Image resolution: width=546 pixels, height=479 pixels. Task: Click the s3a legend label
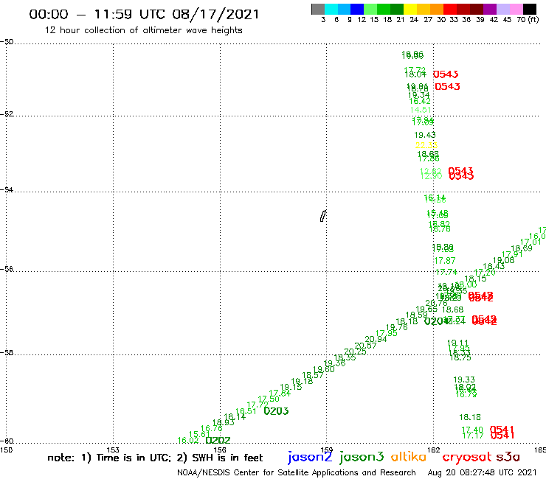(x=508, y=457)
